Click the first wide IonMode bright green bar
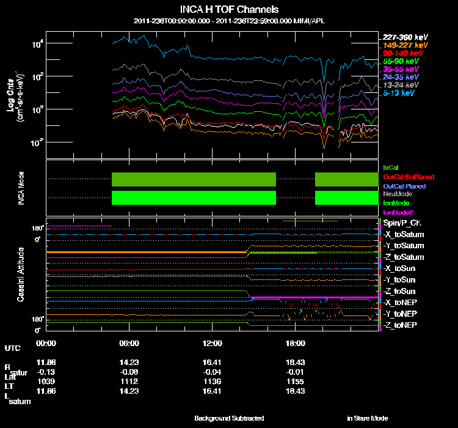458x428 pixels. click(x=194, y=197)
